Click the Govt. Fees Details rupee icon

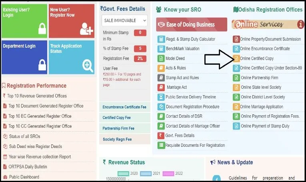[x=161, y=136]
